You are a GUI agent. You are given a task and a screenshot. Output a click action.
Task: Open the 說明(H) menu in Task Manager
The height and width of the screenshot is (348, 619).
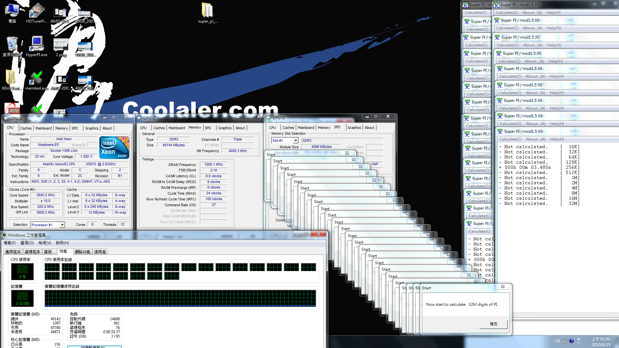click(62, 243)
